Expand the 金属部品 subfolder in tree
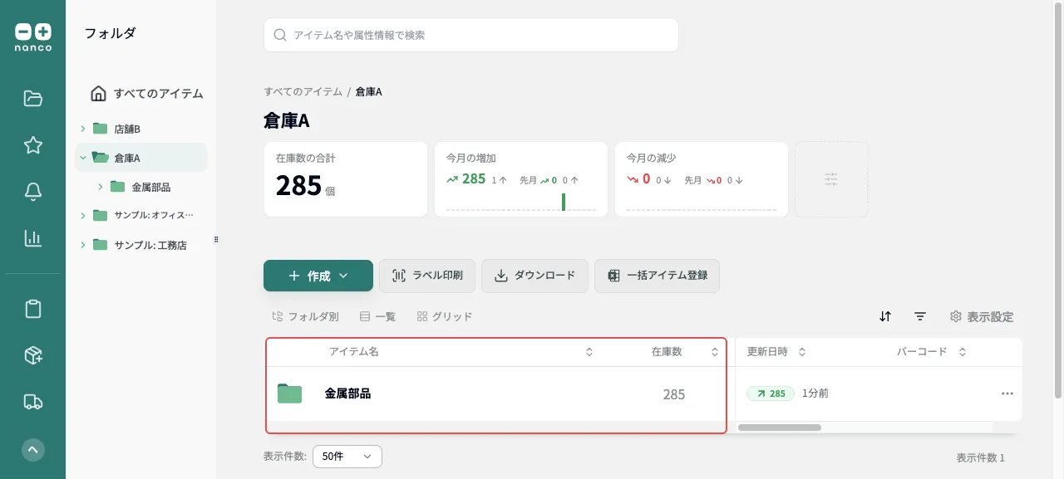 (101, 187)
